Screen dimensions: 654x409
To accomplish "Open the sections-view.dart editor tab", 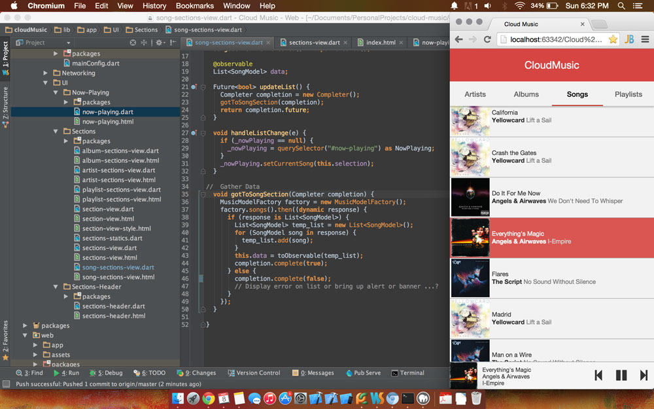I will click(314, 43).
